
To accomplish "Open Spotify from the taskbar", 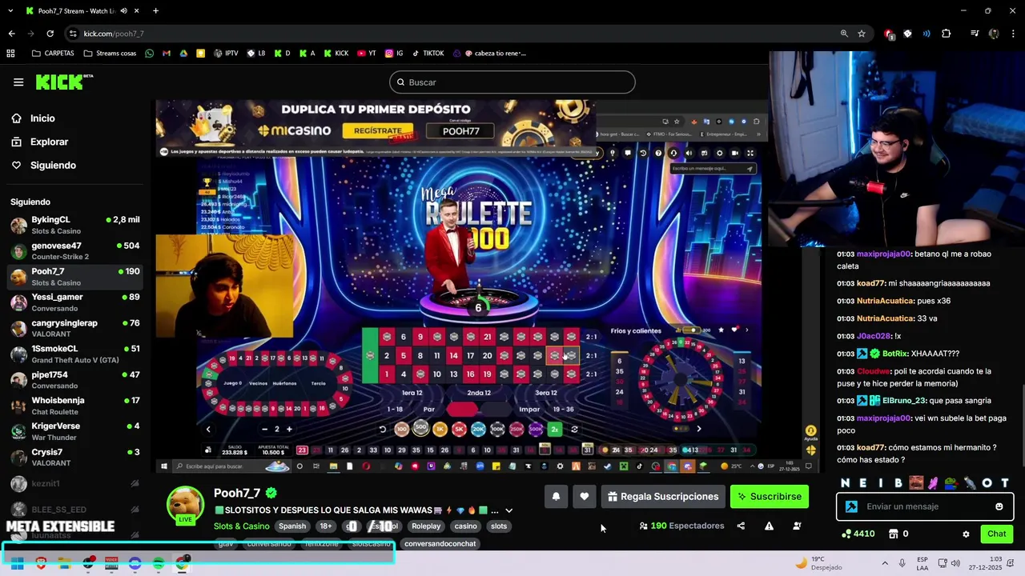I will pos(159,563).
